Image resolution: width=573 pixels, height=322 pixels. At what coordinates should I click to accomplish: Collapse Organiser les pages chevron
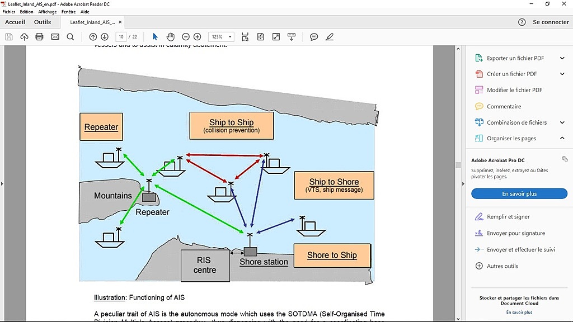pyautogui.click(x=562, y=138)
